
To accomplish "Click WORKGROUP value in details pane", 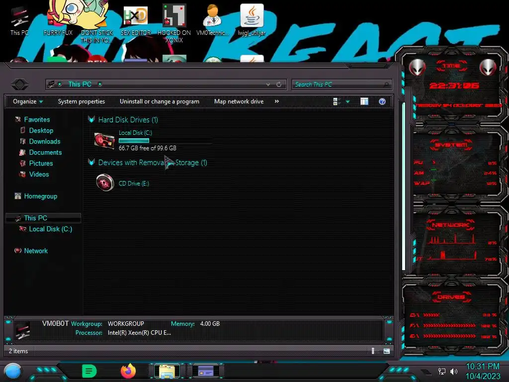I will tap(126, 323).
